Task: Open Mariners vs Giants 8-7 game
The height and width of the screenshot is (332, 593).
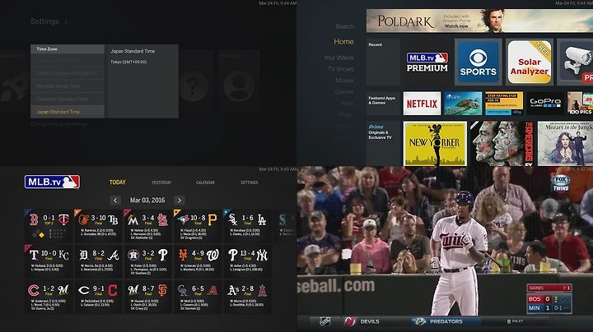Action: click(148, 297)
